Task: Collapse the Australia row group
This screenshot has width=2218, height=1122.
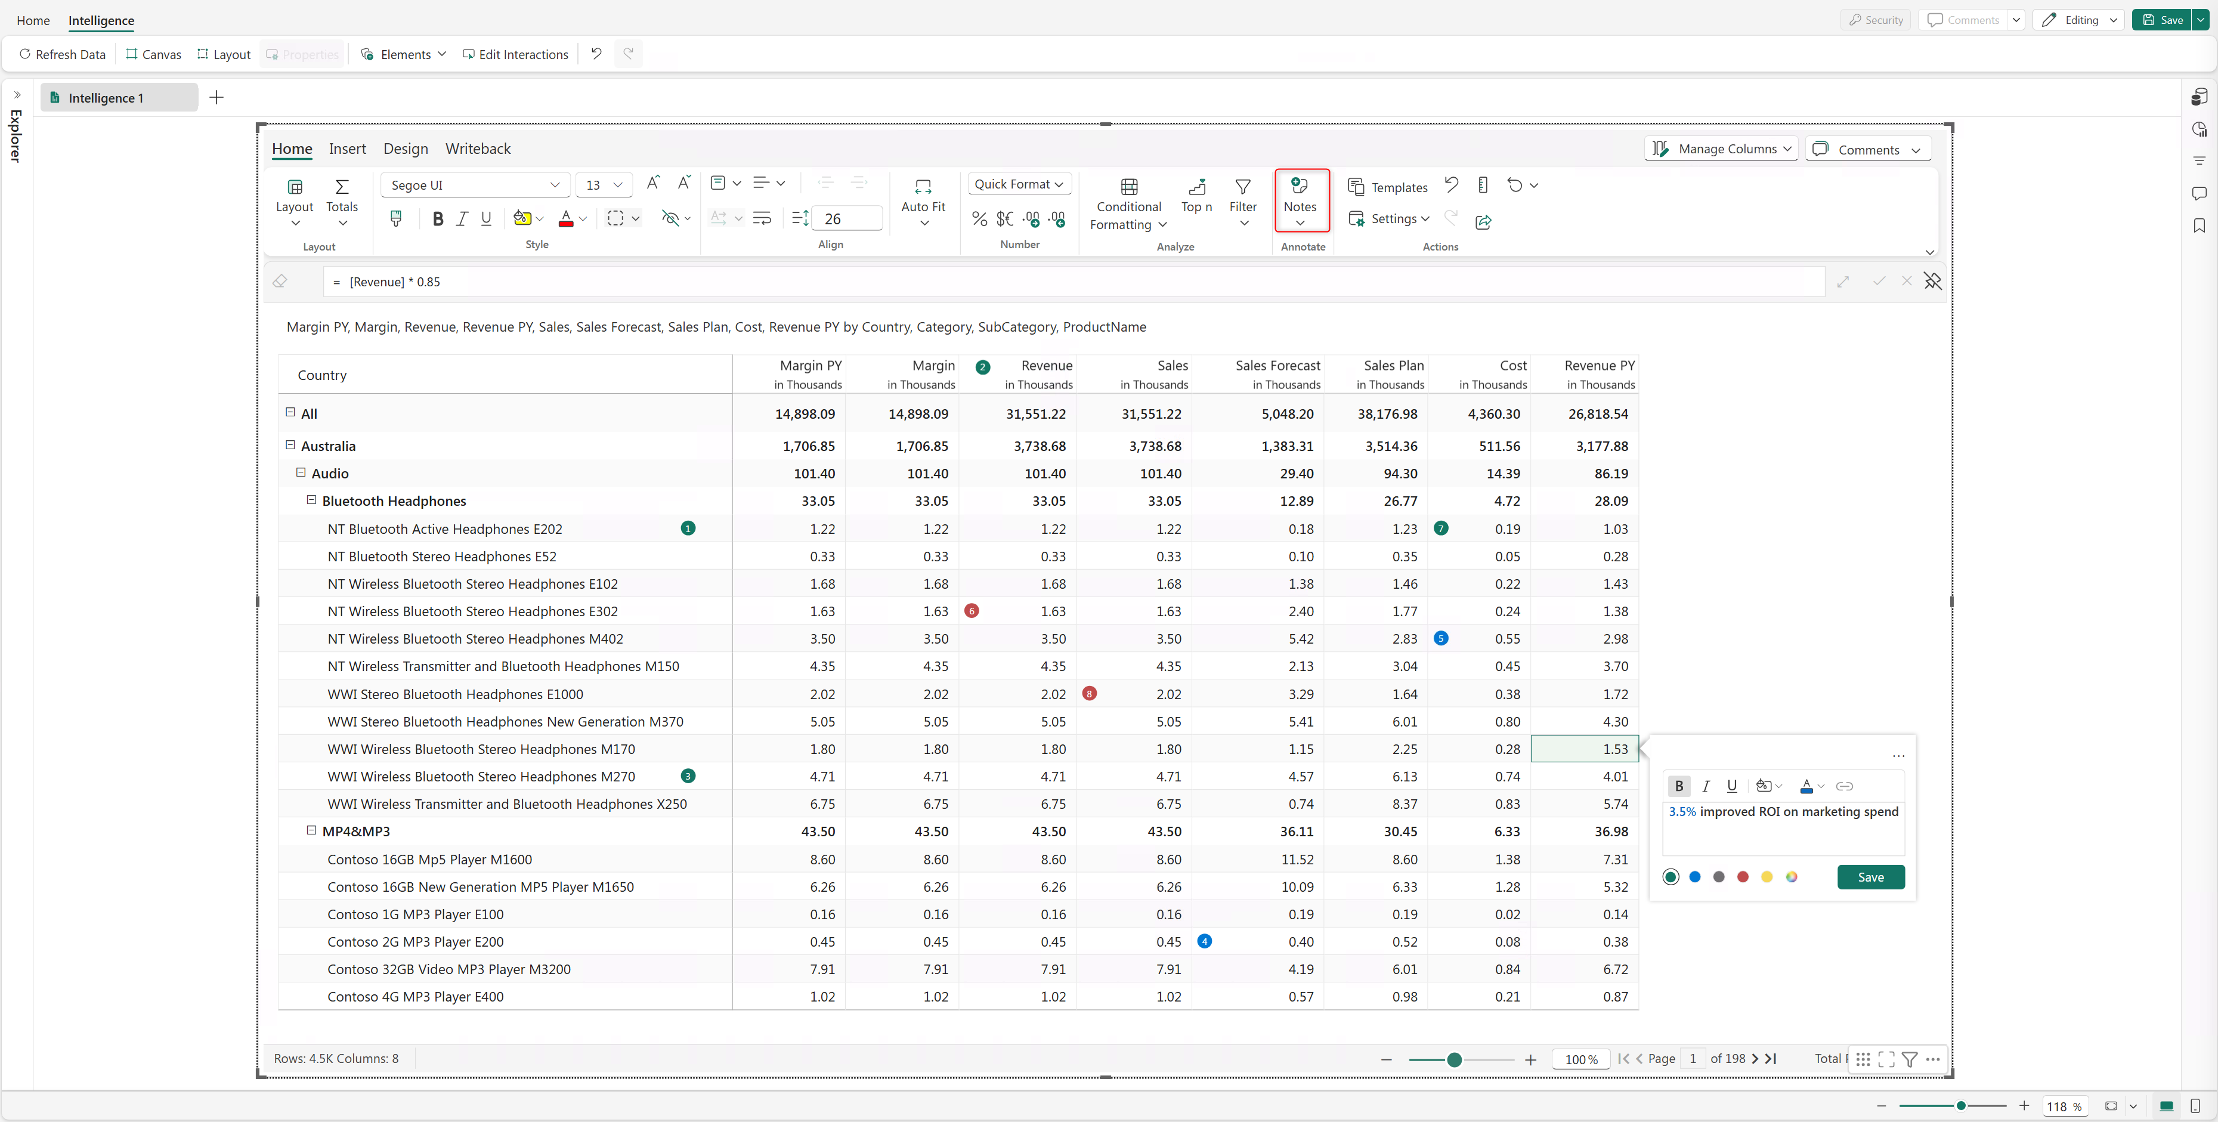Action: [290, 445]
